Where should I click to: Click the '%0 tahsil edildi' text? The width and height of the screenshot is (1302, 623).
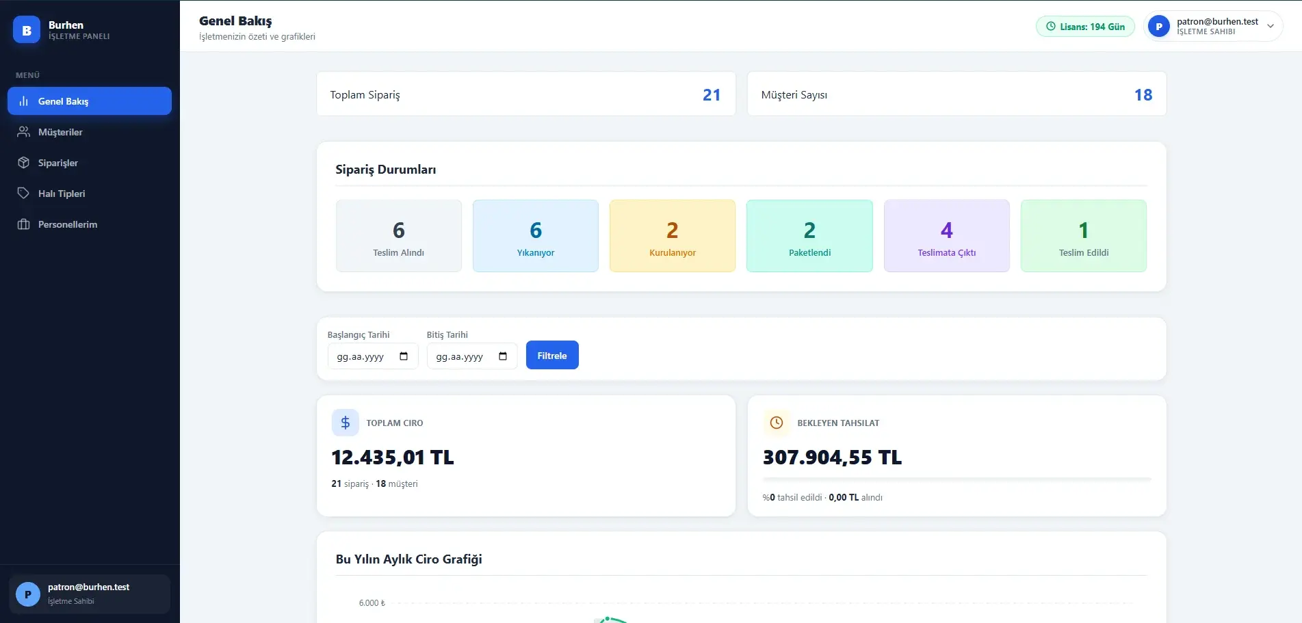pos(792,497)
